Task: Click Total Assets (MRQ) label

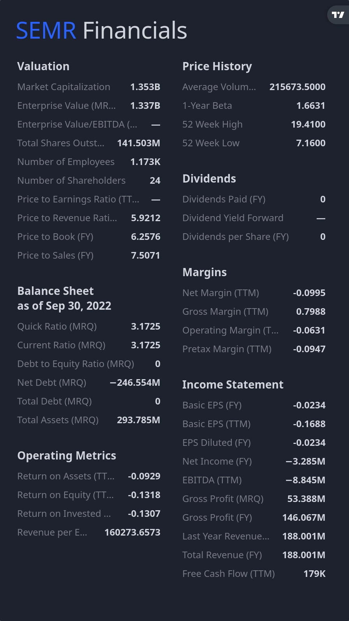Action: tap(58, 420)
